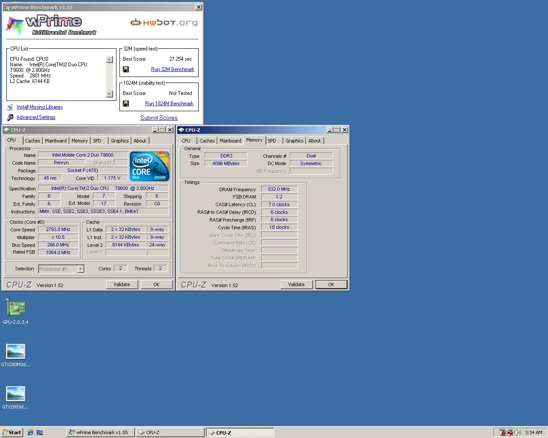Click Validate in the left CPU-Z window
This screenshot has height=438, width=548.
(x=122, y=284)
